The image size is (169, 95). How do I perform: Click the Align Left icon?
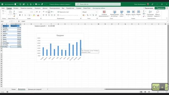coord(44,15)
